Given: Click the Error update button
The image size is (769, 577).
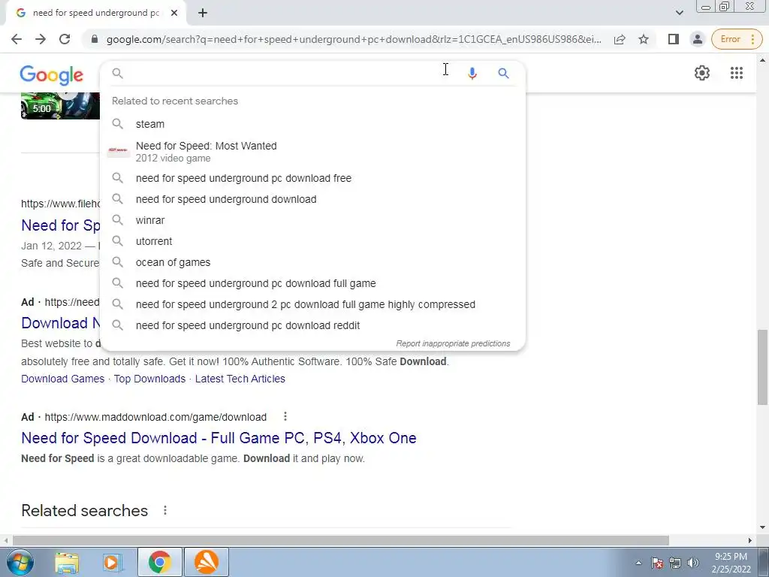Looking at the screenshot, I should [737, 39].
